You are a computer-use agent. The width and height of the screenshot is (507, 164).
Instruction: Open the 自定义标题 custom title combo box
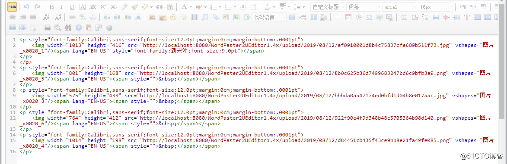tap(328, 7)
